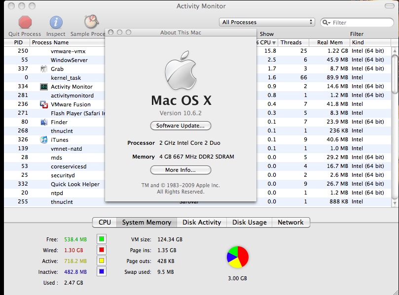The image size is (399, 295).
Task: Sort by the Kind column header
Action: tap(370, 42)
